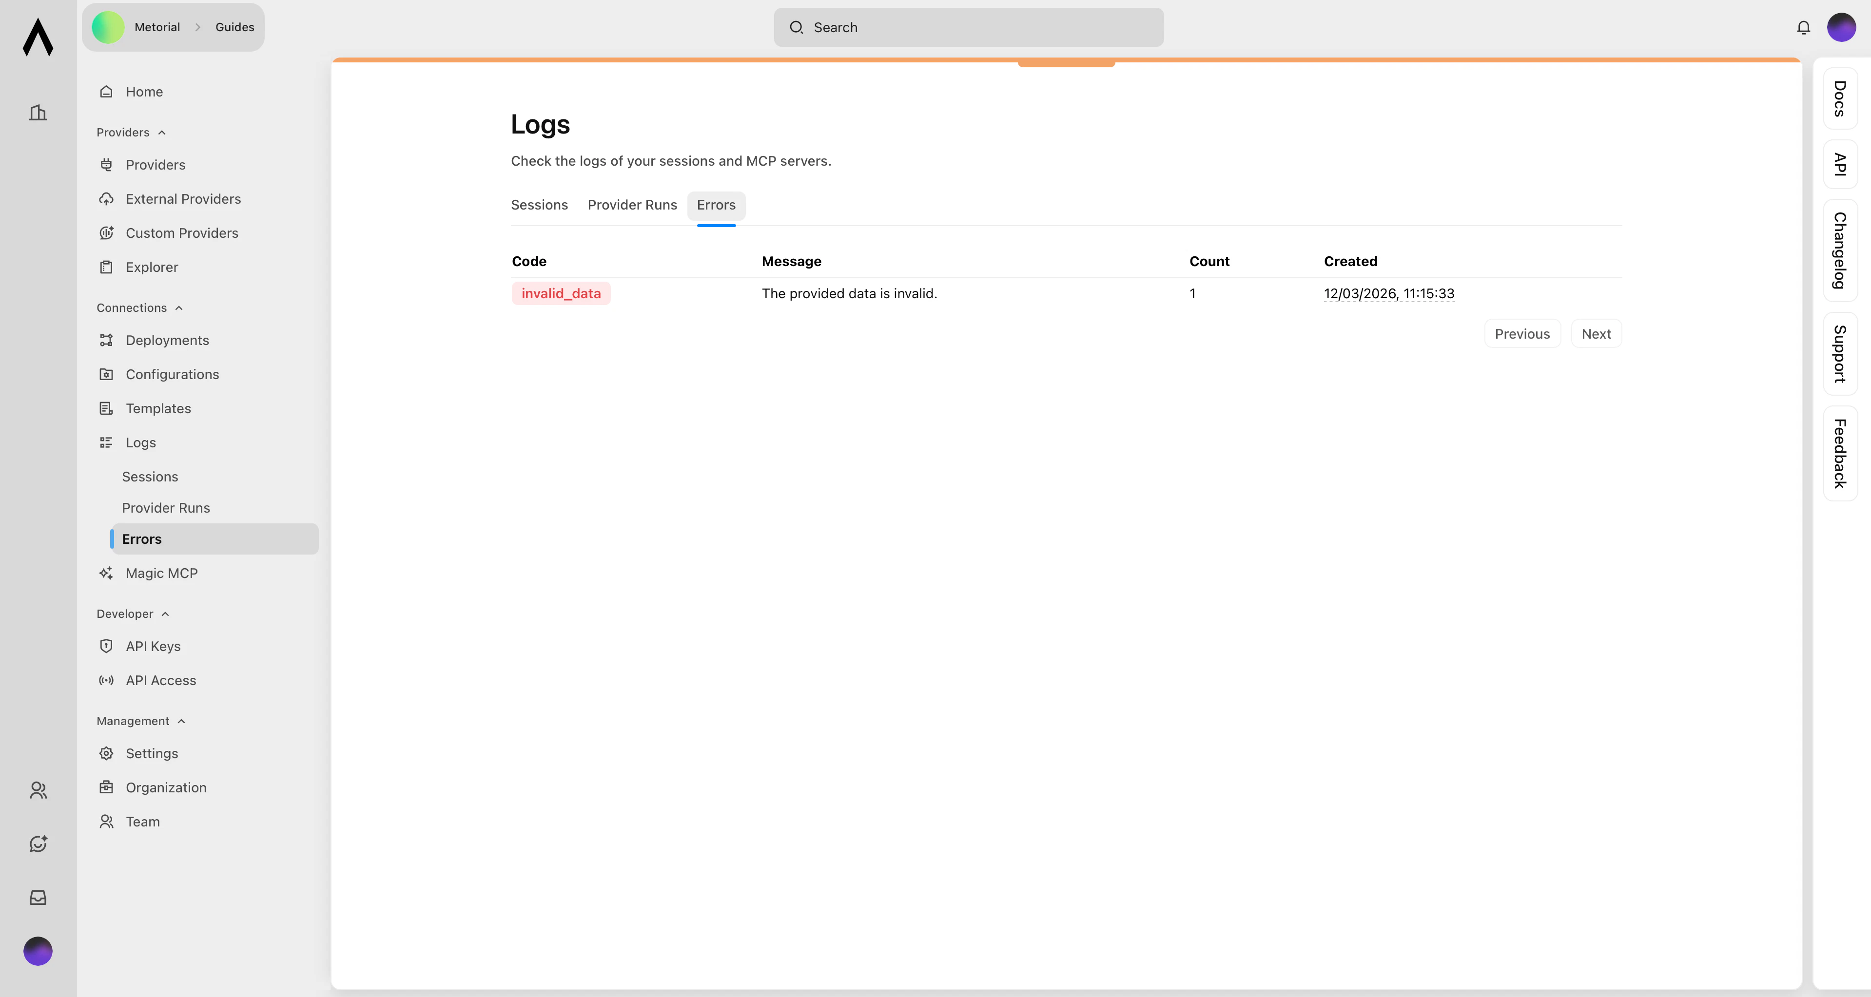The width and height of the screenshot is (1871, 997).
Task: Click inside the Search field
Action: point(968,28)
